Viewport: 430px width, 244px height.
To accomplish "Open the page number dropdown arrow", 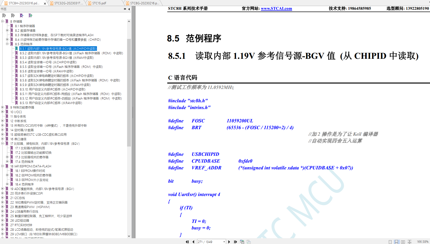I will [224, 242].
